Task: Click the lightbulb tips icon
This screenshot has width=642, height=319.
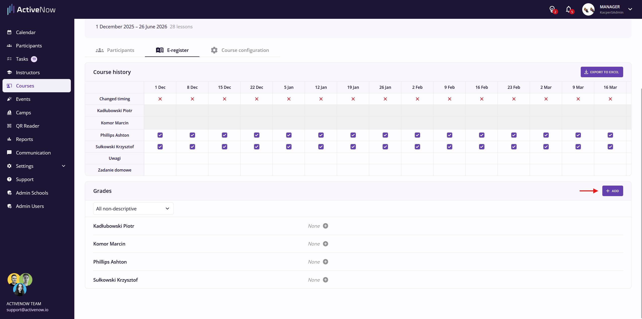Action: [x=552, y=10]
